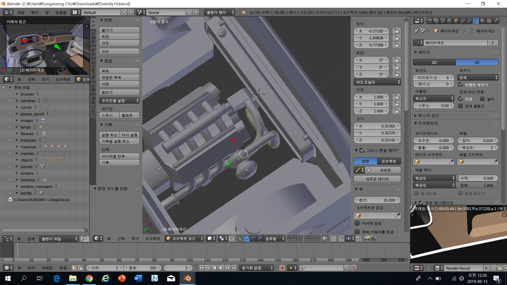Toggle the snap magnet icon in viewport header
Viewport: 507px width, 285px height.
(341, 239)
